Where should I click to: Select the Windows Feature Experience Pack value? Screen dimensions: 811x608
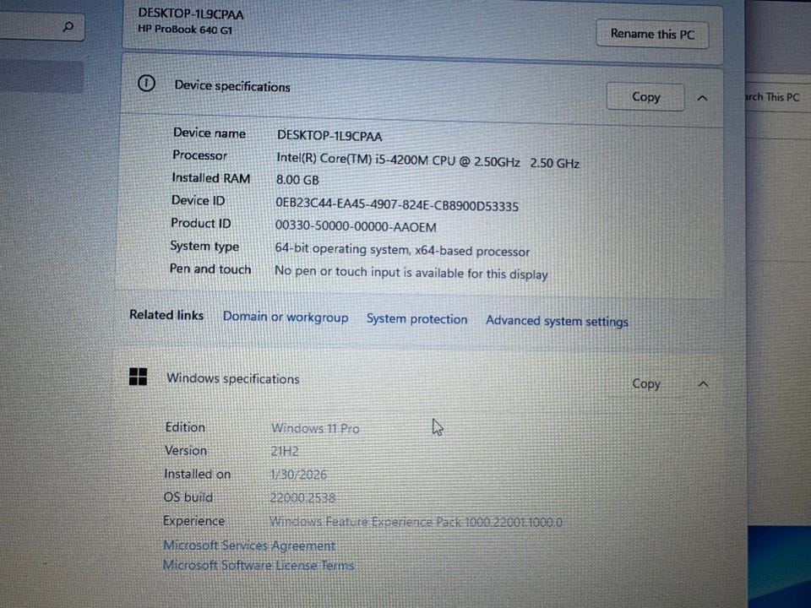coord(416,522)
